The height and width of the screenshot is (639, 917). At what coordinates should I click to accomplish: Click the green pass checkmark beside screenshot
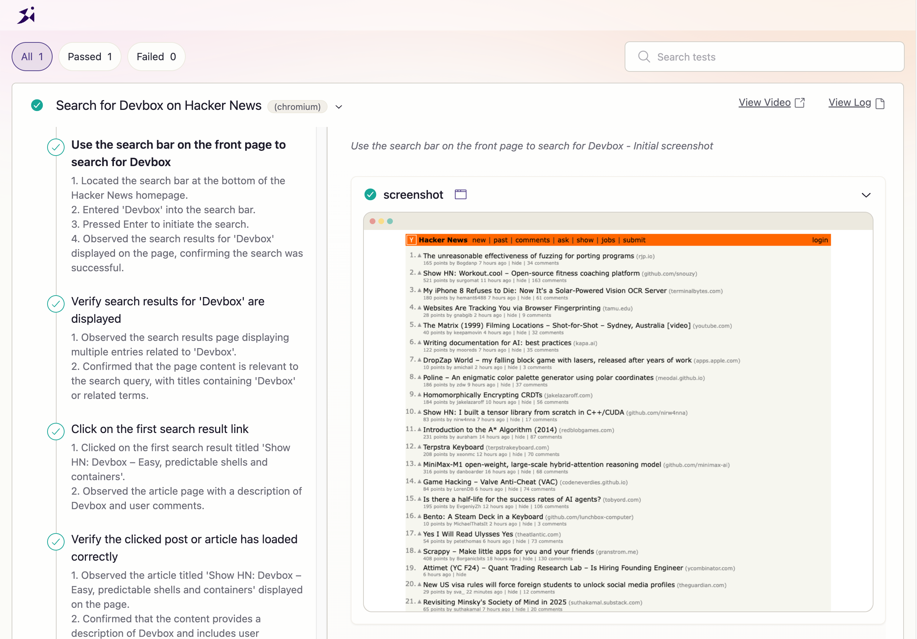pyautogui.click(x=370, y=194)
